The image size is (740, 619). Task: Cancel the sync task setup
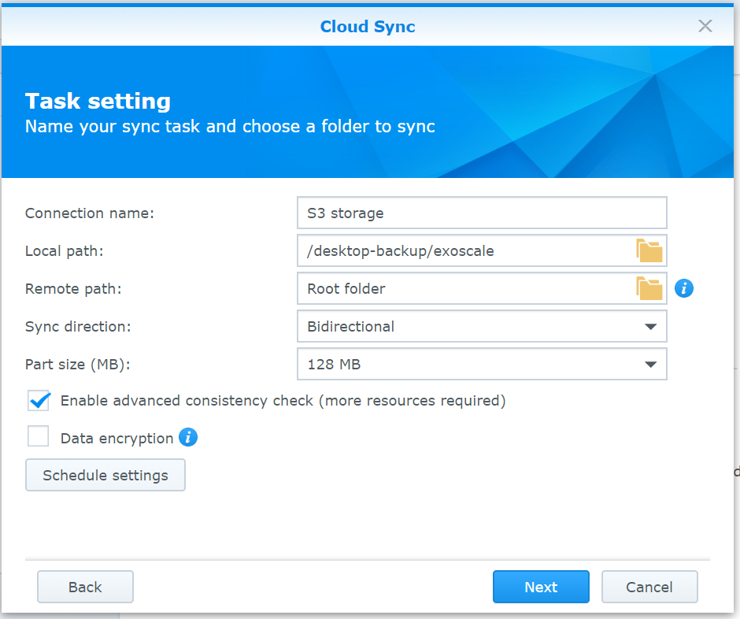[649, 587]
